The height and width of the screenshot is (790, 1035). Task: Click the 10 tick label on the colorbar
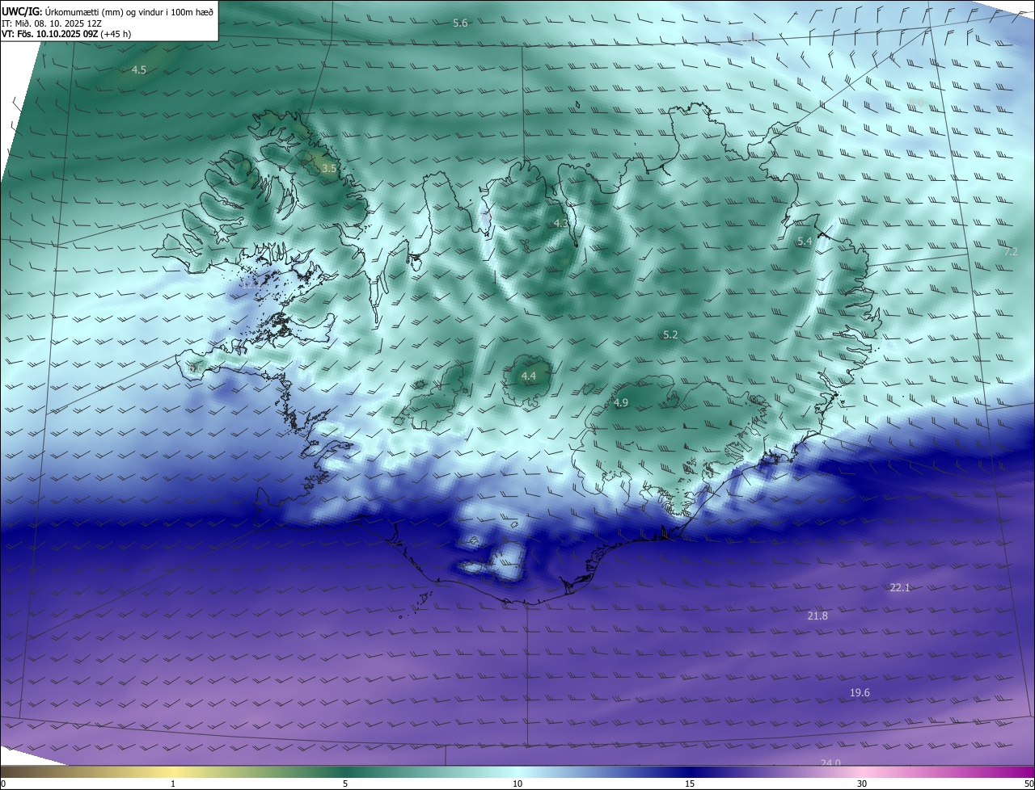(x=517, y=784)
